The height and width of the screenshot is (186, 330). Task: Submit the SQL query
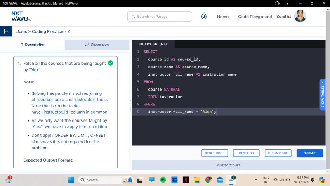[309, 153]
